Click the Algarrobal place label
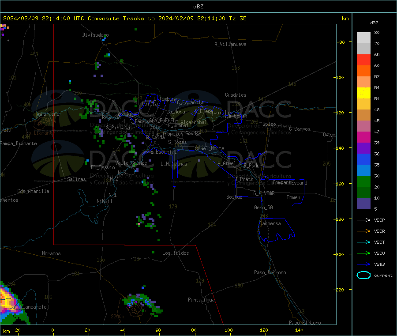397x336 pixels. coord(194,122)
